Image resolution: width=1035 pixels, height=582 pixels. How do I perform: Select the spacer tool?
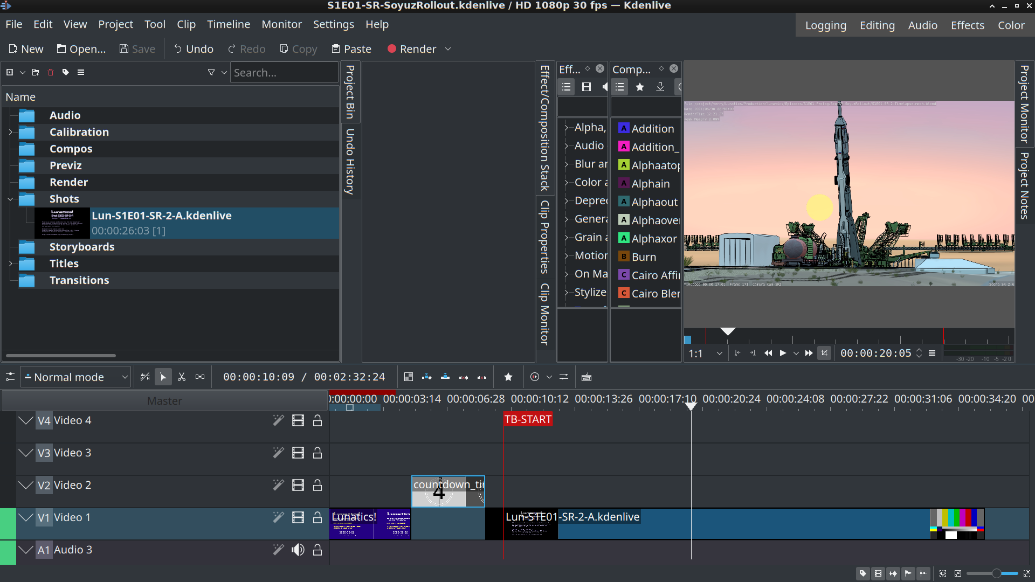(200, 377)
